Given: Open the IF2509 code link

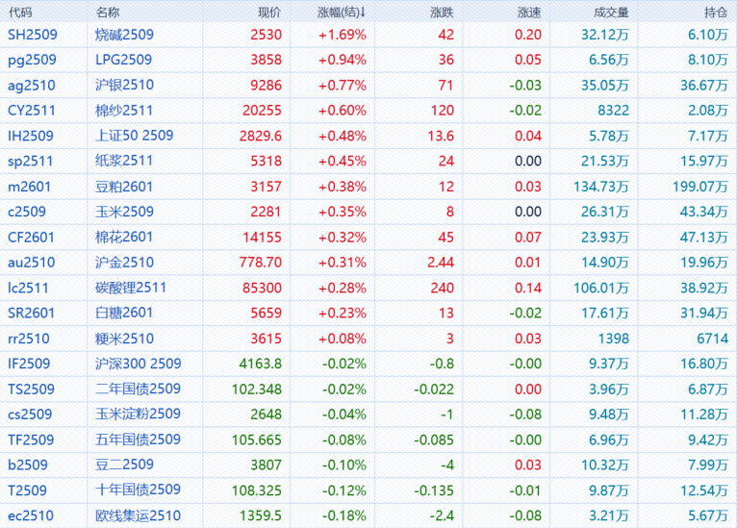Looking at the screenshot, I should pos(30,363).
